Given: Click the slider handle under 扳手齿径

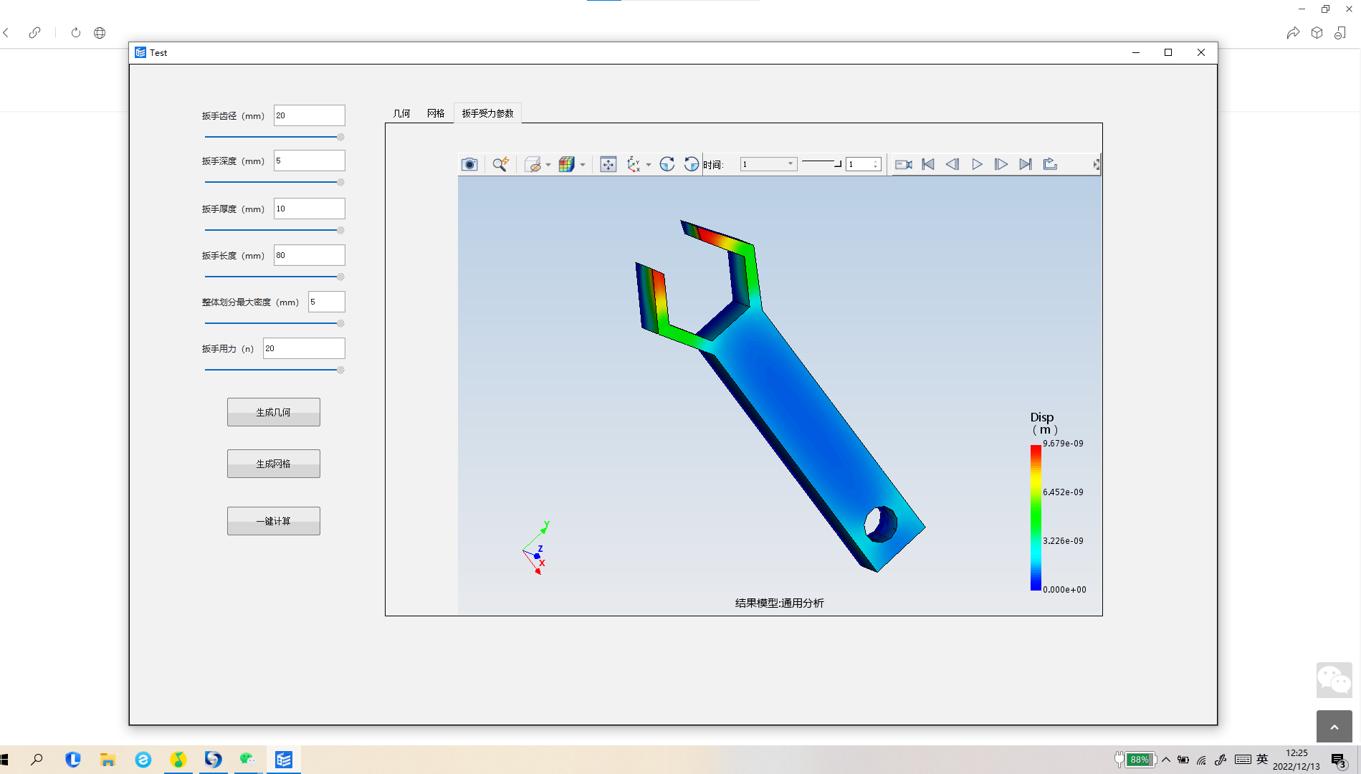Looking at the screenshot, I should pos(340,137).
